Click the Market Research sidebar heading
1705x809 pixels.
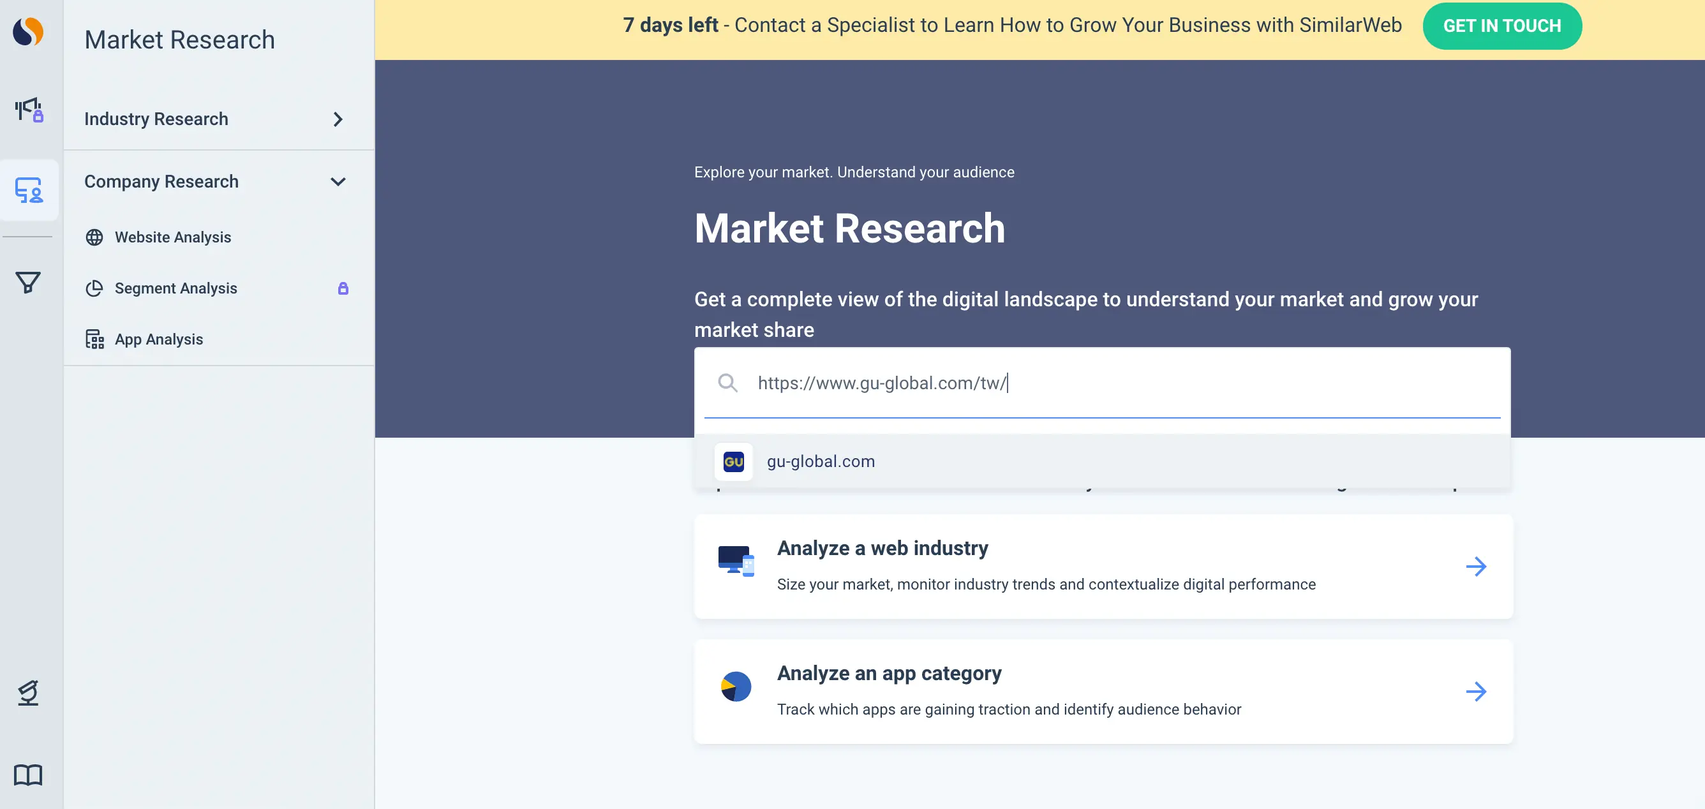tap(179, 40)
